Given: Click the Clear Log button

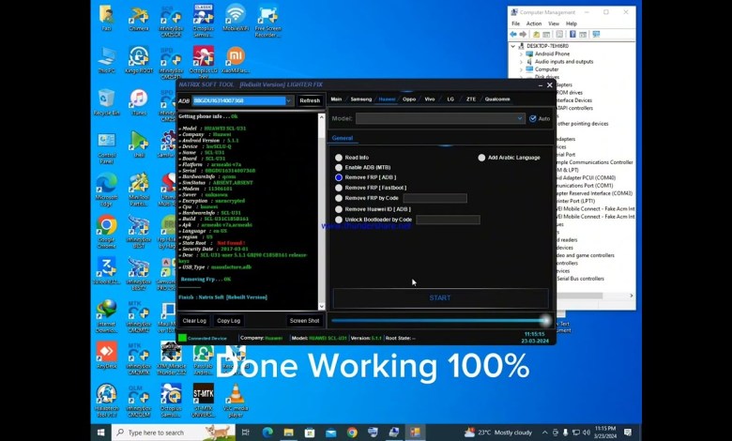Looking at the screenshot, I should [194, 321].
